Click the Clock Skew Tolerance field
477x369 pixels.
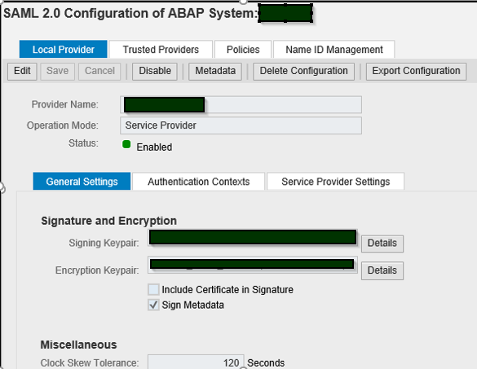point(196,362)
